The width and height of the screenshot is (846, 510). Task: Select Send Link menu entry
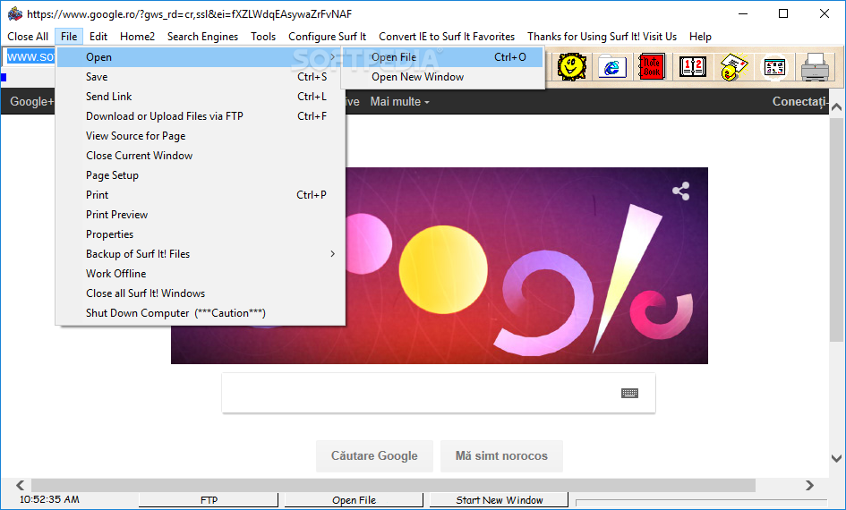(201, 97)
